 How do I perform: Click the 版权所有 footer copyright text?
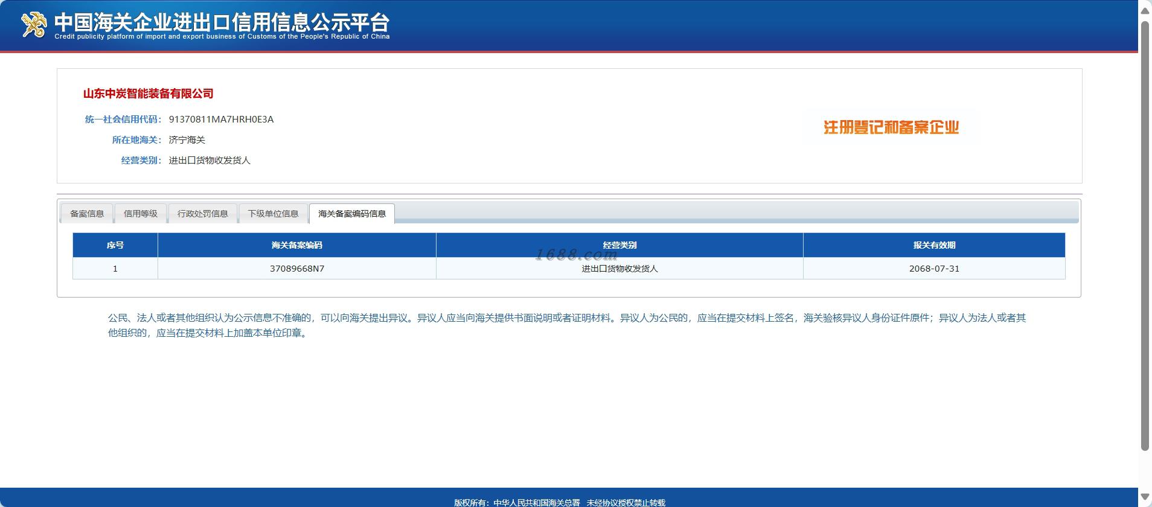pyautogui.click(x=560, y=502)
